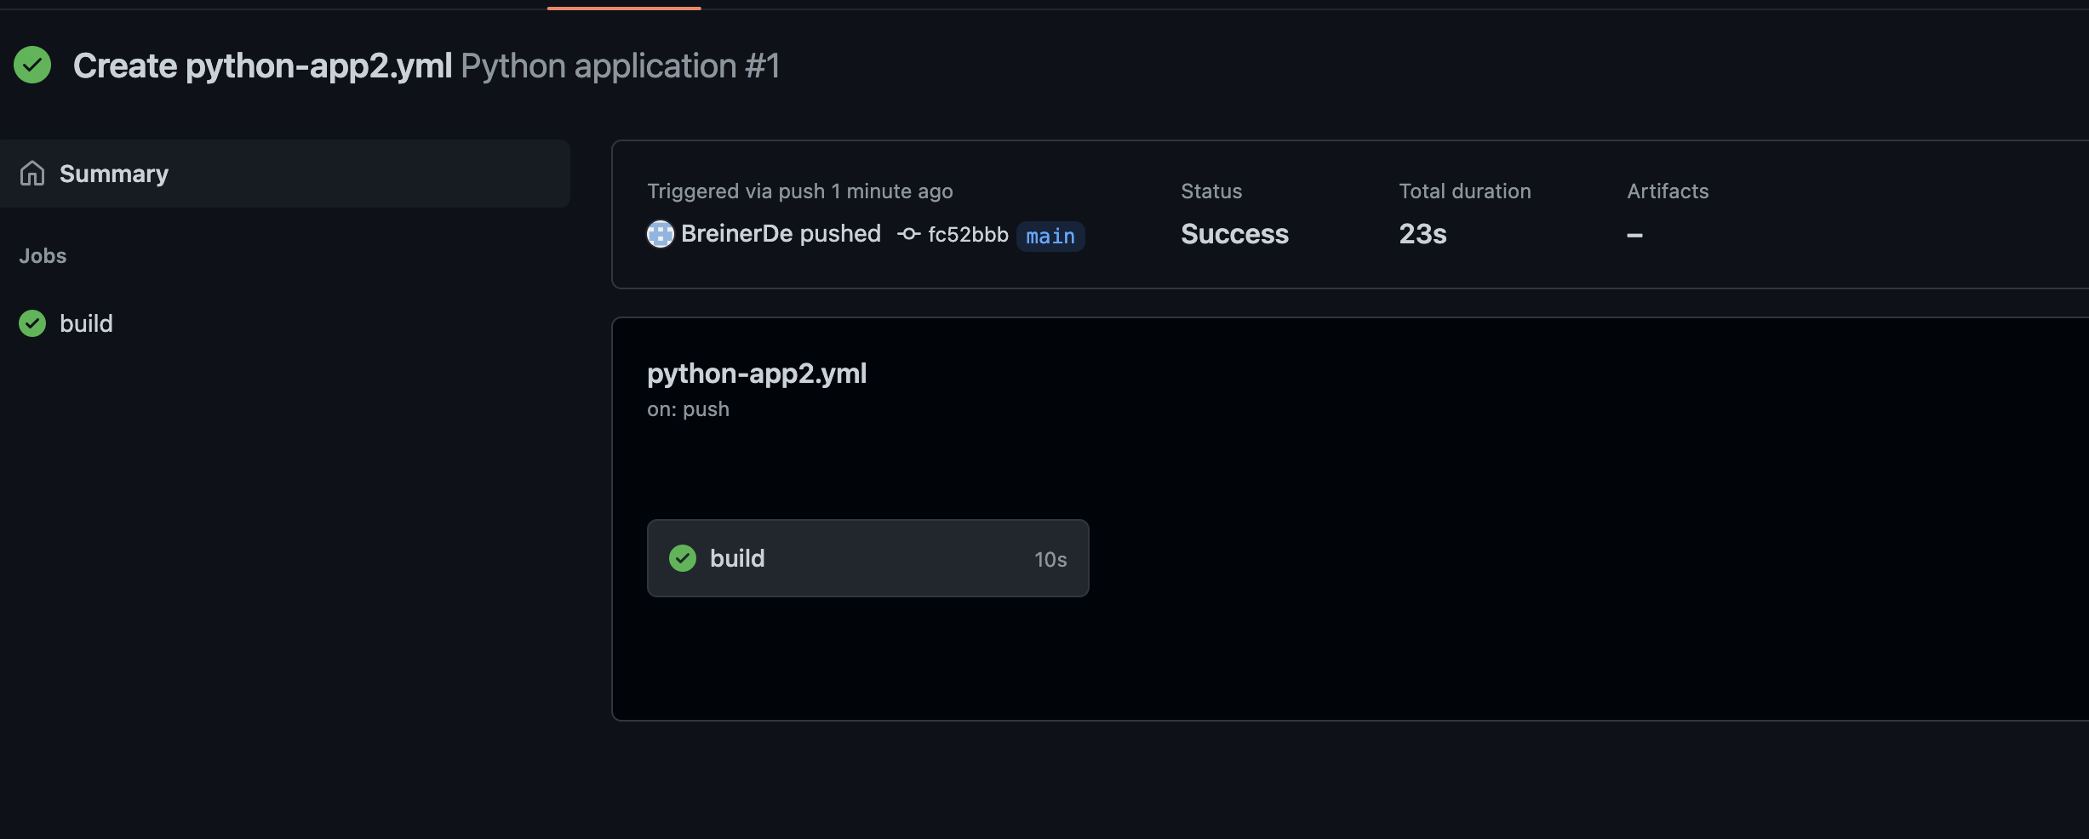Open the Summary sidebar item
The height and width of the screenshot is (839, 2089).
tap(284, 174)
